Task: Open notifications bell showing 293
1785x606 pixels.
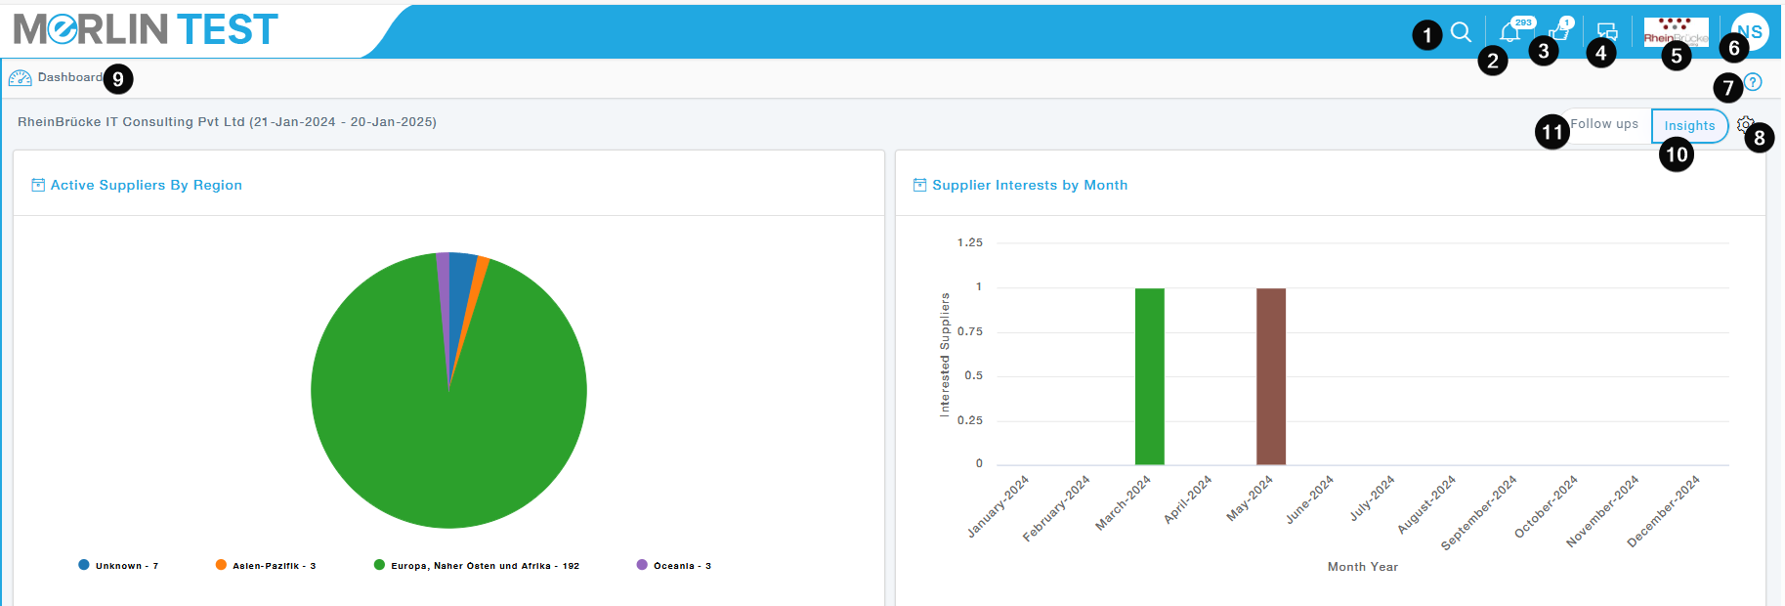Action: [1509, 32]
